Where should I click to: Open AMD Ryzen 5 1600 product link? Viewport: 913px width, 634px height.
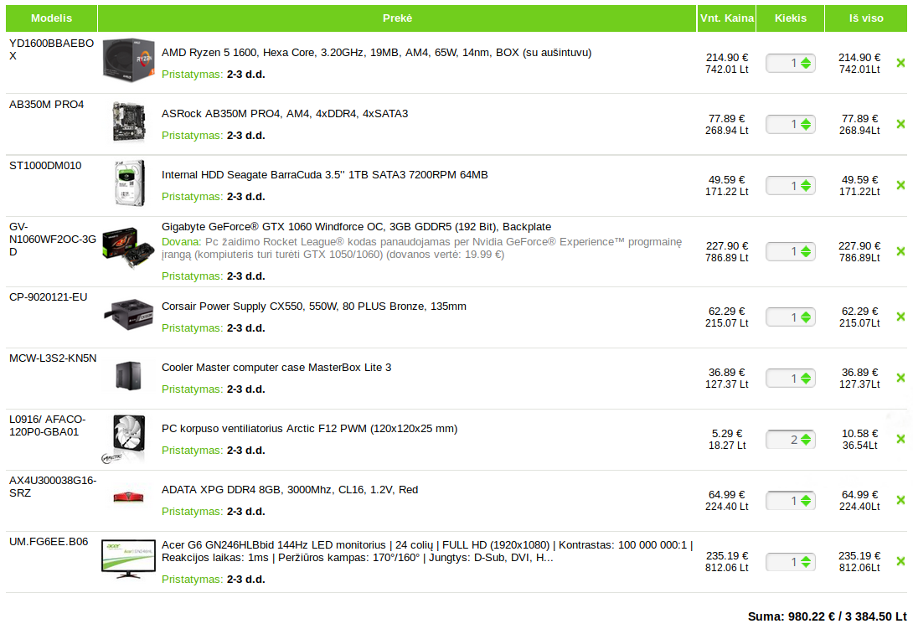pos(376,53)
